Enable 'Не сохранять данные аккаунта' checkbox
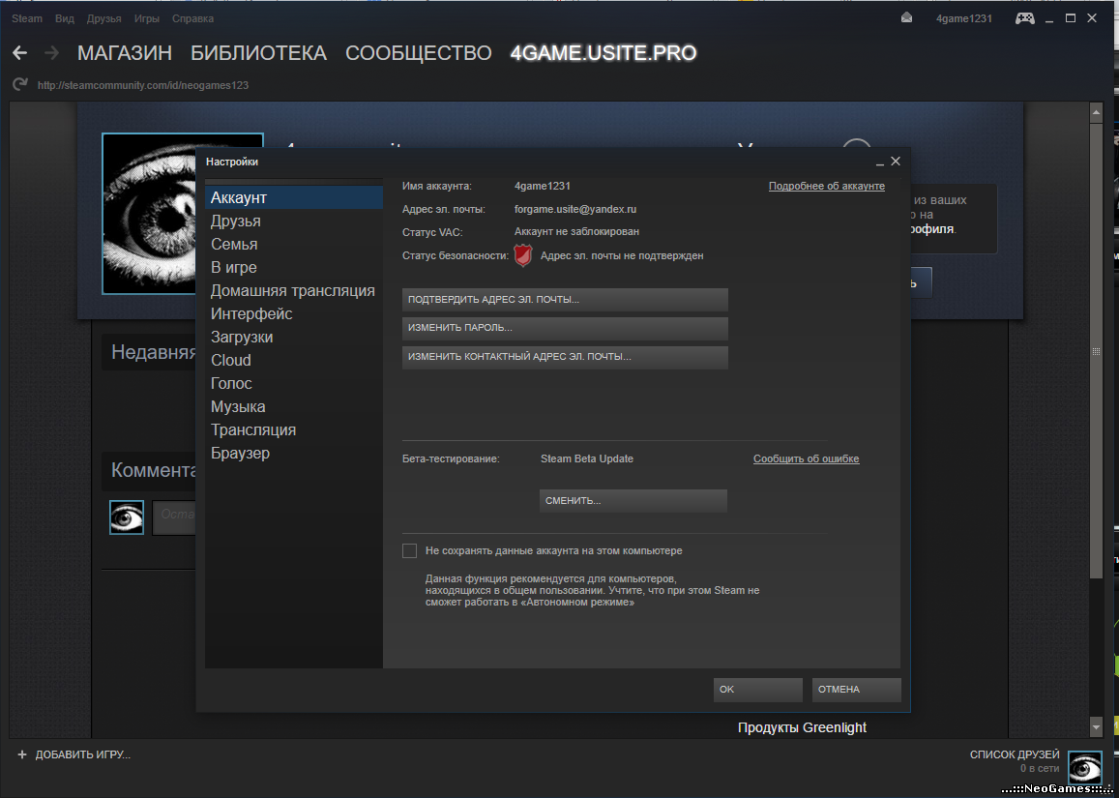Viewport: 1119px width, 798px height. tap(410, 551)
